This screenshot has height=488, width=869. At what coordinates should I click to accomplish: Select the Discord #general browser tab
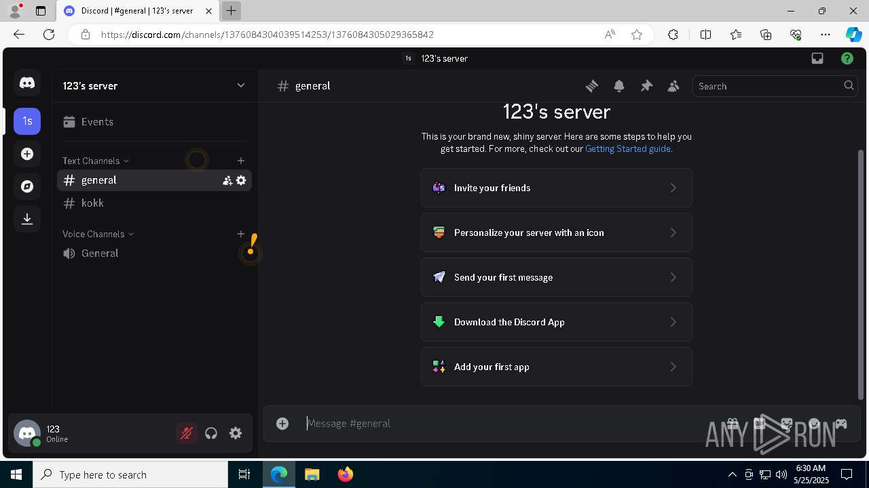pos(138,11)
